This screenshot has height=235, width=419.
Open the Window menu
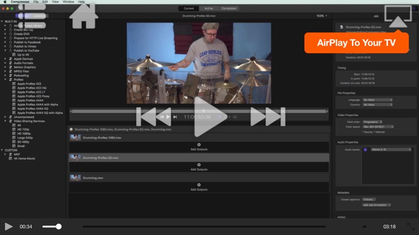tap(68, 2)
